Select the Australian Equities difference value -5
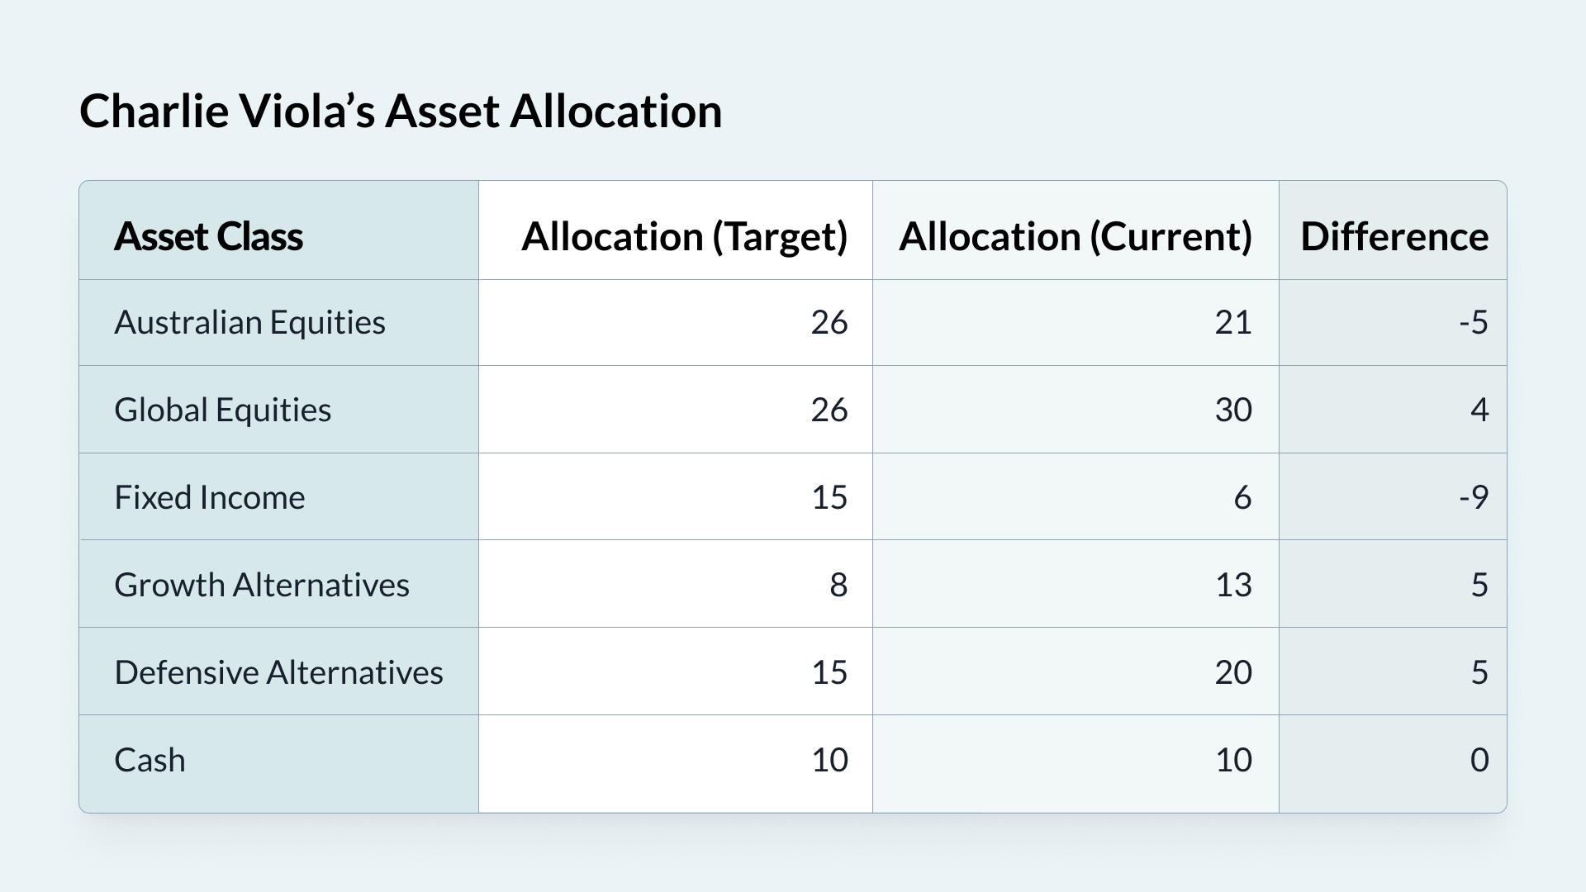Image resolution: width=1586 pixels, height=892 pixels. [x=1473, y=322]
